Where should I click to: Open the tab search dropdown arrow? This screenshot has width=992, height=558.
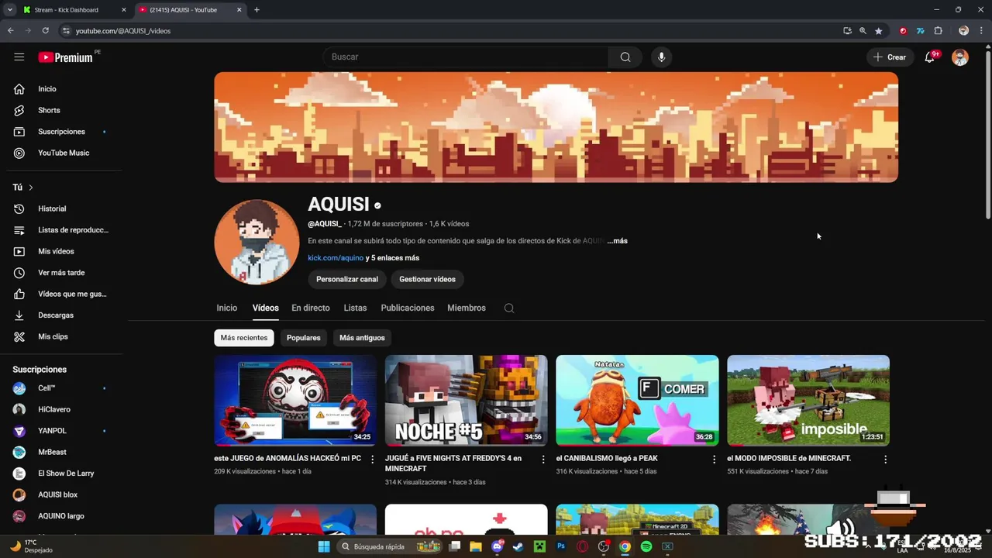point(10,10)
